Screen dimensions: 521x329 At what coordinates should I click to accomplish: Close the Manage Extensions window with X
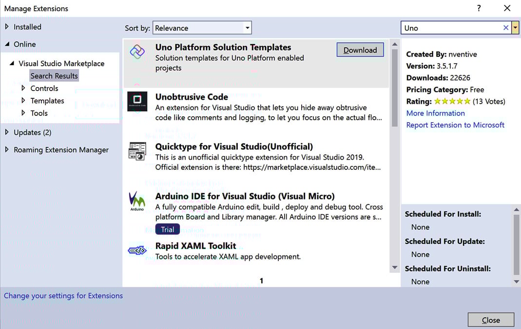507,8
